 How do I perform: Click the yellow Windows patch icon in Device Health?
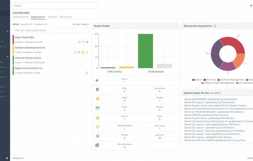(x=97, y=99)
